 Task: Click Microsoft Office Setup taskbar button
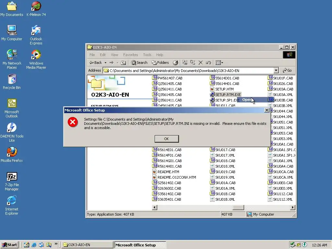(140, 245)
